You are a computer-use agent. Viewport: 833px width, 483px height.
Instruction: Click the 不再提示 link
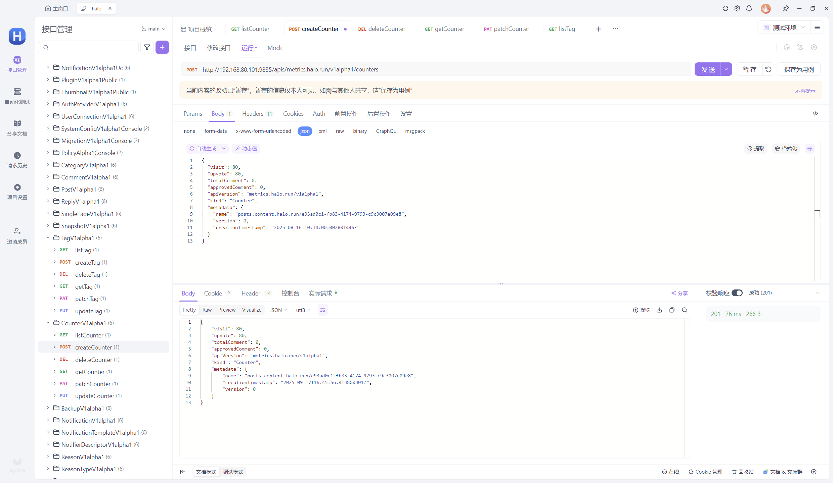point(805,91)
